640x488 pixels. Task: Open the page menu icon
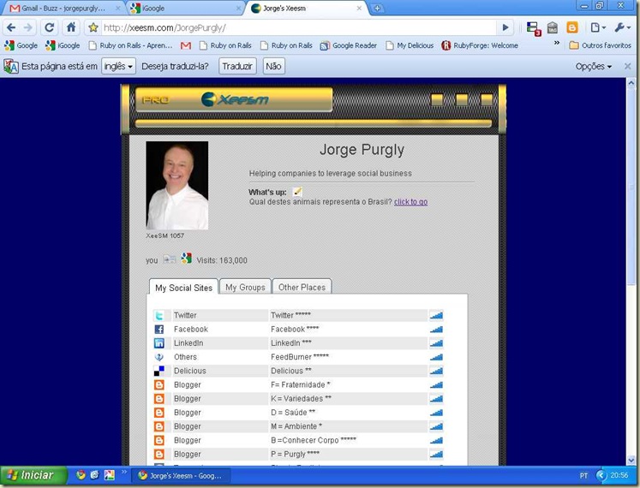pos(598,27)
